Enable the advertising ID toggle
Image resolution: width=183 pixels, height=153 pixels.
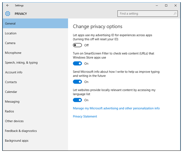[x=77, y=45]
